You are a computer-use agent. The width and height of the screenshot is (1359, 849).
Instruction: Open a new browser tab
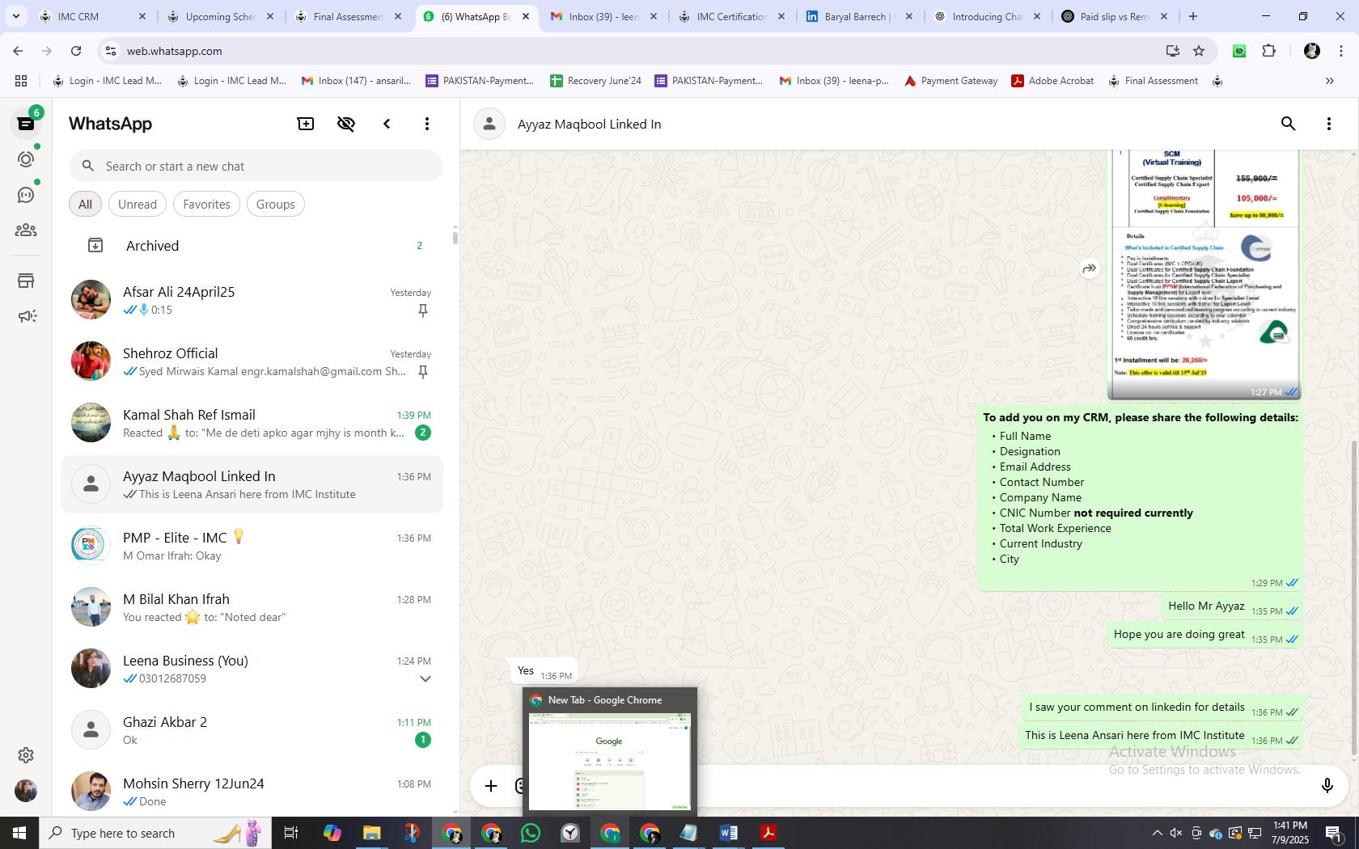click(1192, 16)
